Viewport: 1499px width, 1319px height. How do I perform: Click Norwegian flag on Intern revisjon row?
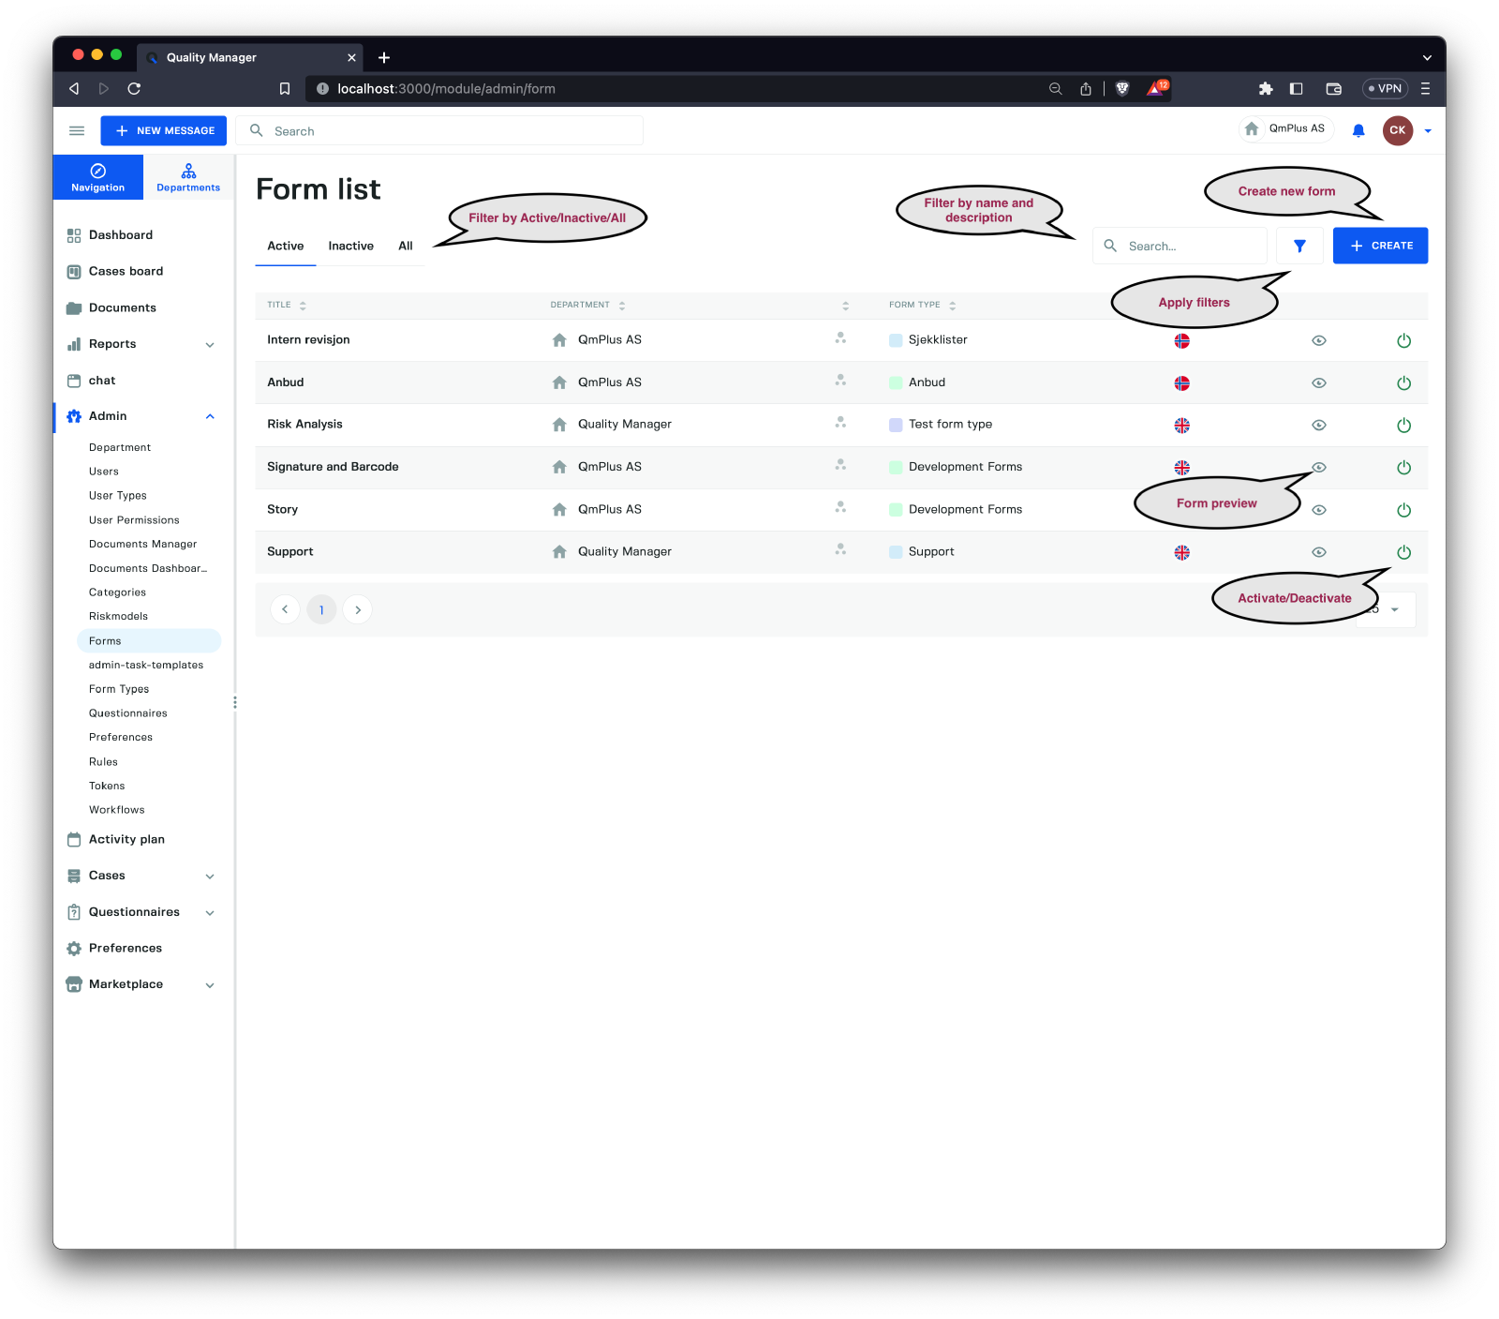tap(1181, 341)
